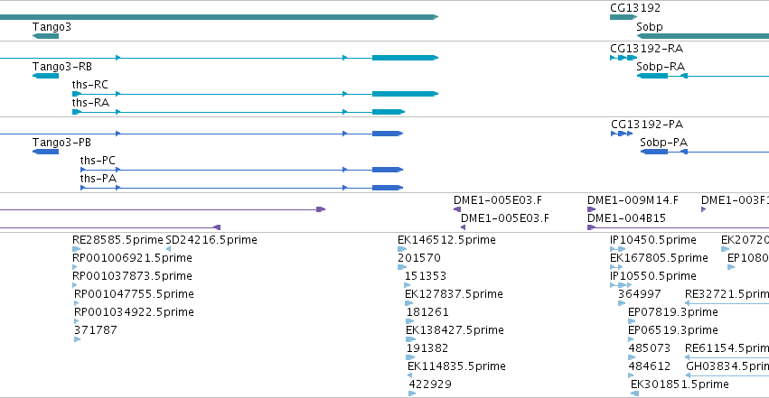The height and width of the screenshot is (398, 769).
Task: Select the EP07819.3prime label
Action: tap(673, 312)
